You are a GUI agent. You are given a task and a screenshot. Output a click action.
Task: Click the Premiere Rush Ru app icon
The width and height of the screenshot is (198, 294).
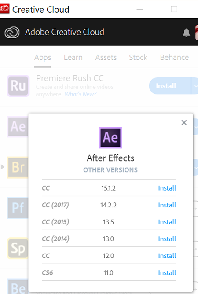18,86
